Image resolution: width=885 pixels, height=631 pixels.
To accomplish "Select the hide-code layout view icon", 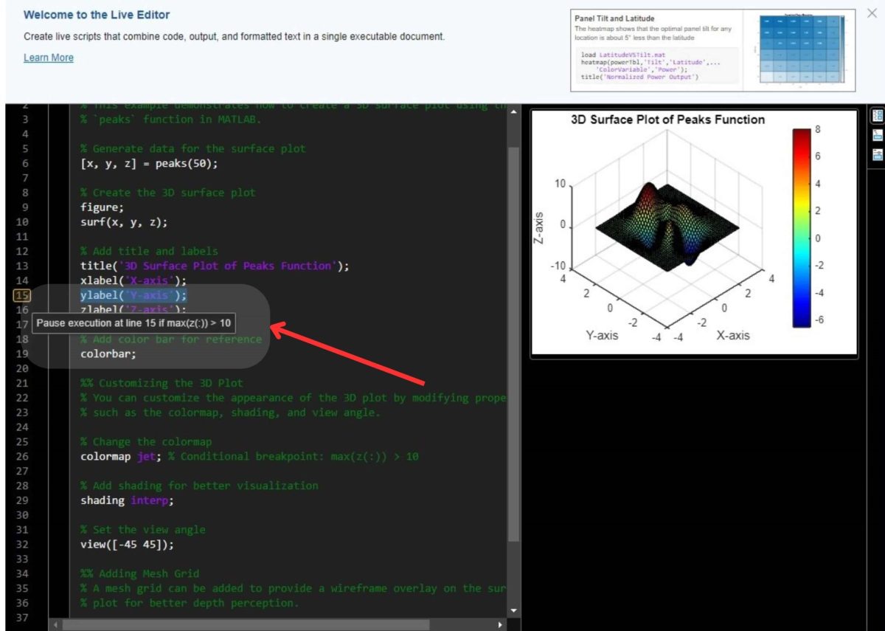I will point(877,154).
